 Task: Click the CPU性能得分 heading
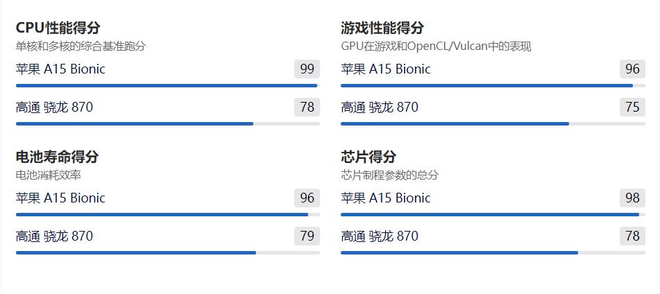tap(58, 28)
